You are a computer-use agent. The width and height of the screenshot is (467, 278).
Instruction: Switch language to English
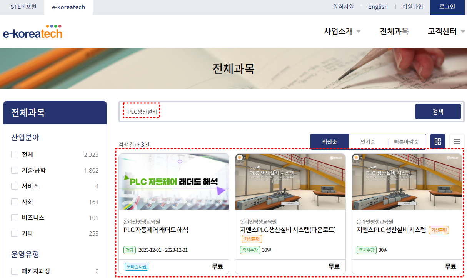[378, 7]
